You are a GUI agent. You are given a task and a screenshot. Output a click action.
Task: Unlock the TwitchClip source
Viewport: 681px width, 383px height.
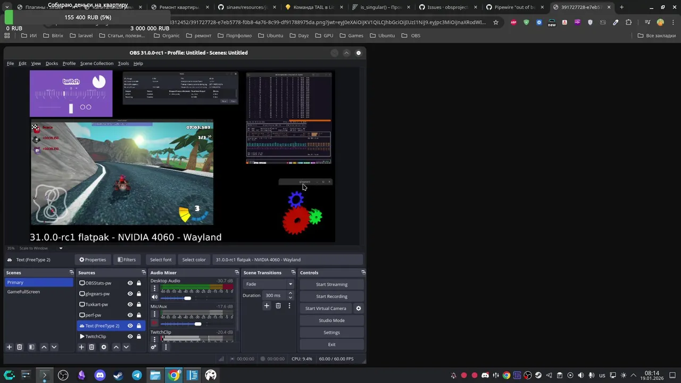coord(139,336)
